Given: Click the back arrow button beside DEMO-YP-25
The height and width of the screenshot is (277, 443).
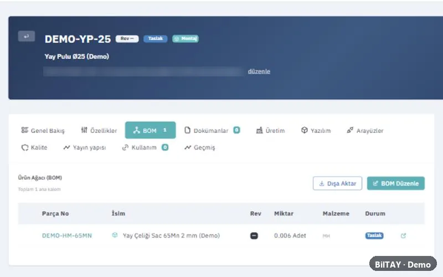Looking at the screenshot, I should (x=26, y=36).
